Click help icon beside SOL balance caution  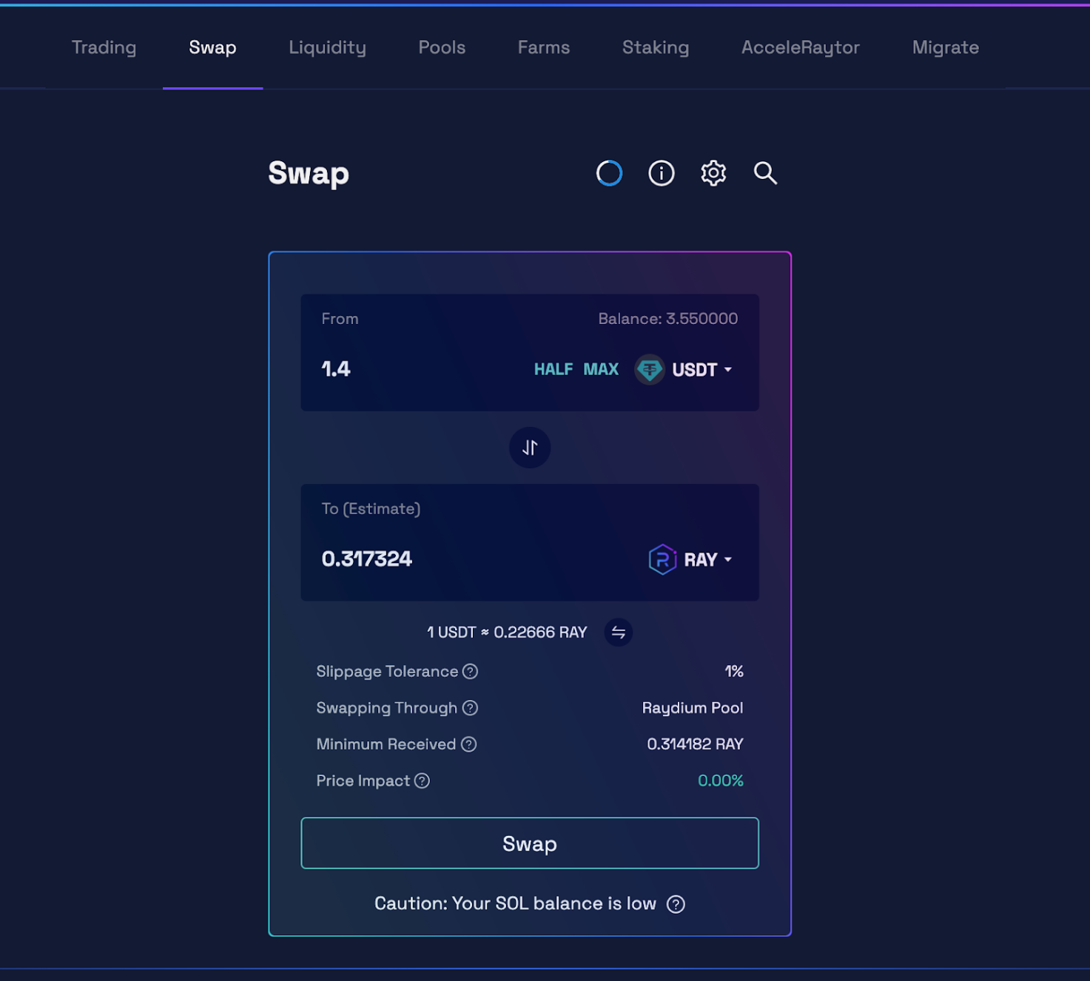coord(676,904)
